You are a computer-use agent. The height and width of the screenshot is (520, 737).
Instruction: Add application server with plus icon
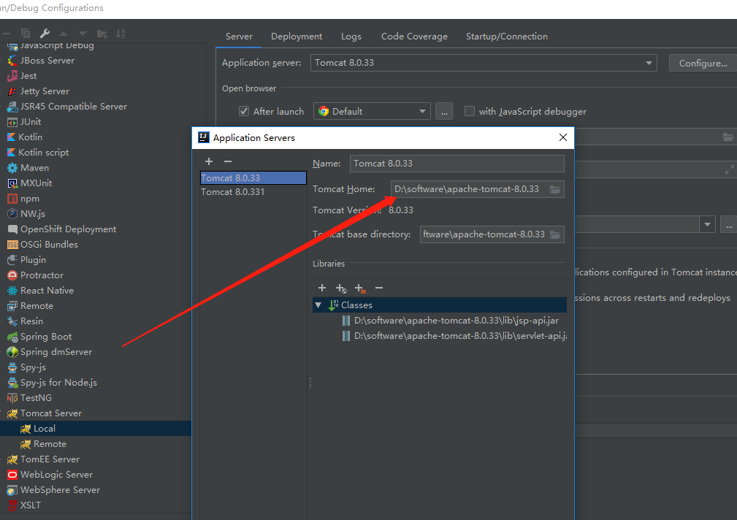[x=209, y=161]
